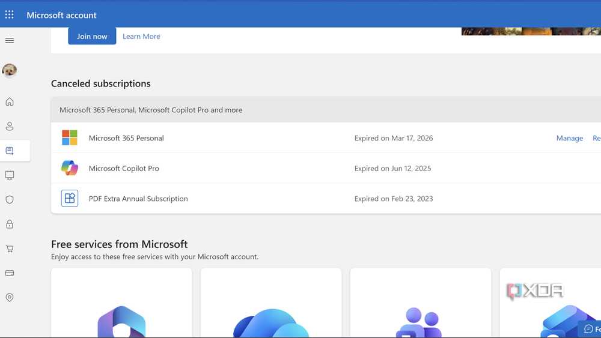Click 'Expired on Mar 17, 2026' text

pos(394,138)
